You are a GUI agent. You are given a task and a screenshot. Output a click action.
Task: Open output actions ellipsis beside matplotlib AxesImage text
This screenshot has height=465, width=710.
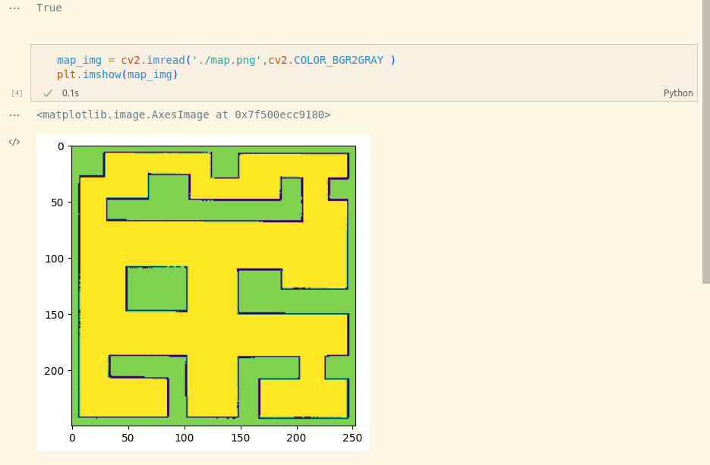click(14, 115)
